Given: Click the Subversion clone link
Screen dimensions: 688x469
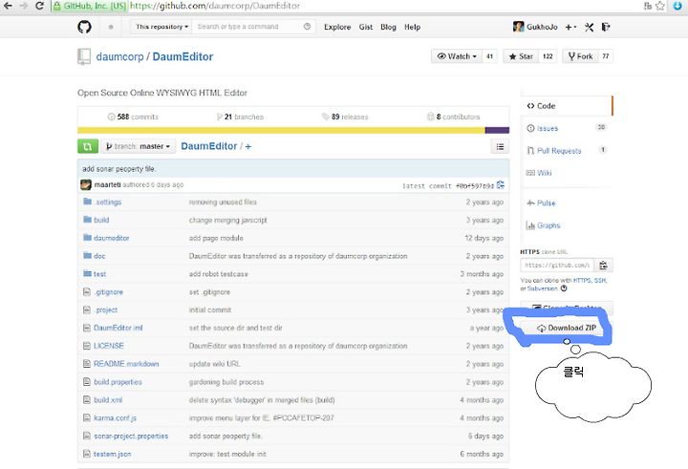Looking at the screenshot, I should (543, 288).
